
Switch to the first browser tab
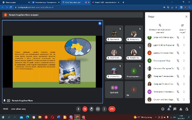[x=13, y=2]
